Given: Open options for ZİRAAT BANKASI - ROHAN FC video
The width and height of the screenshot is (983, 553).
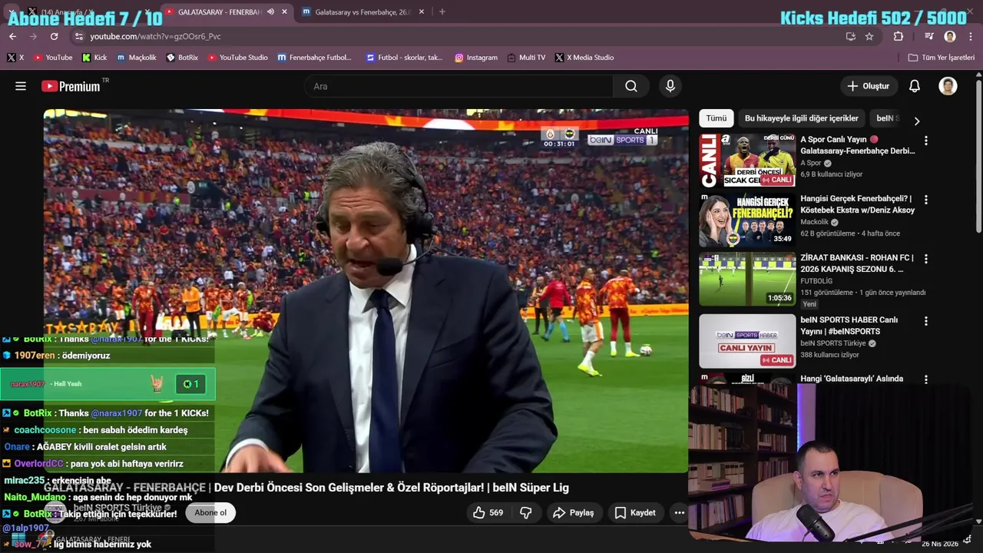Looking at the screenshot, I should (x=925, y=259).
